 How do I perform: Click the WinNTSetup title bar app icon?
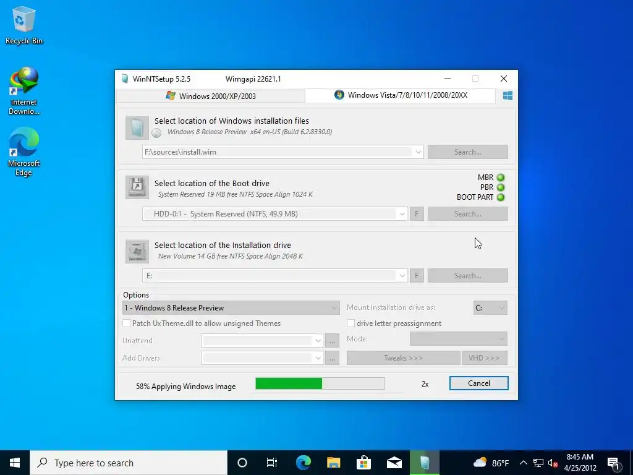pos(125,79)
